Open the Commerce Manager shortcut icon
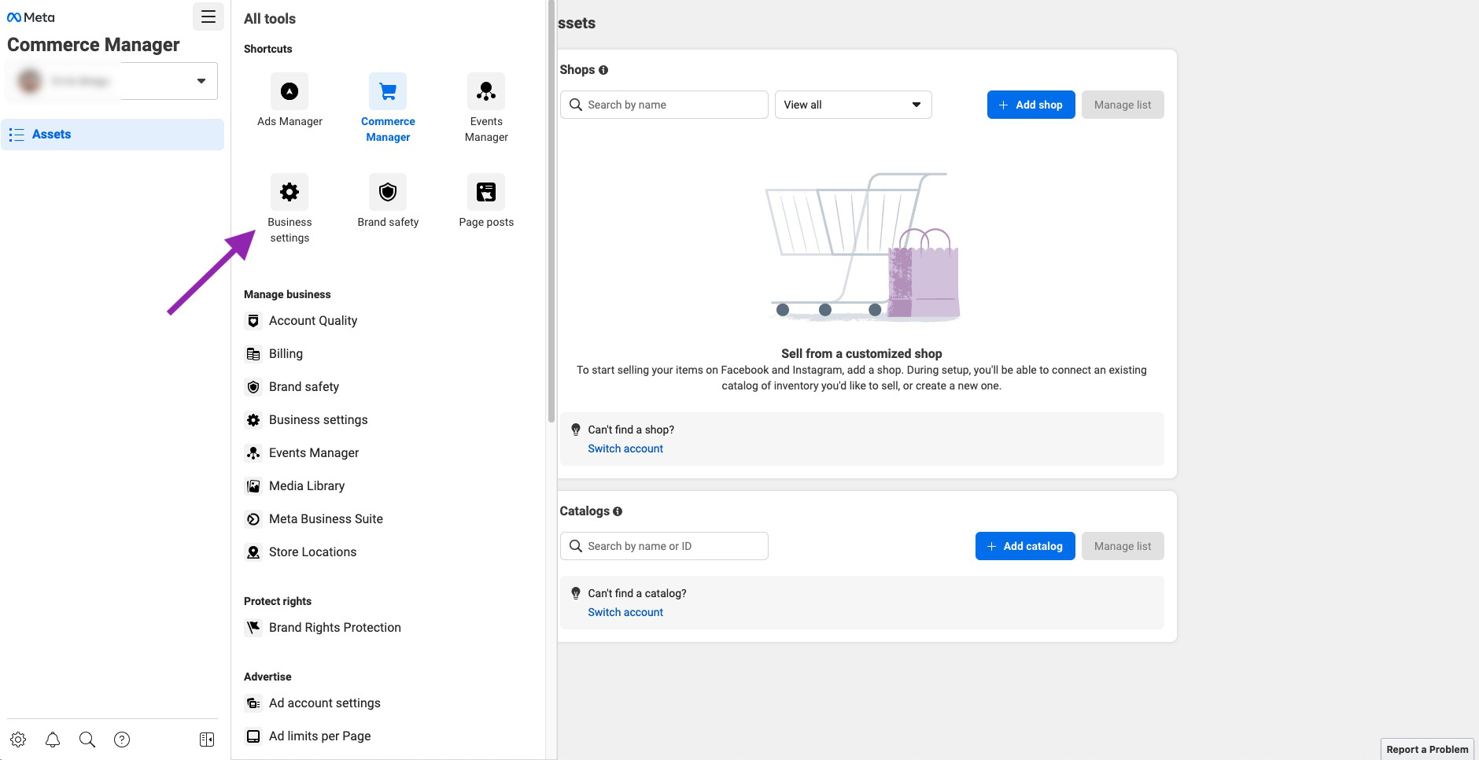The image size is (1479, 760). tap(388, 91)
